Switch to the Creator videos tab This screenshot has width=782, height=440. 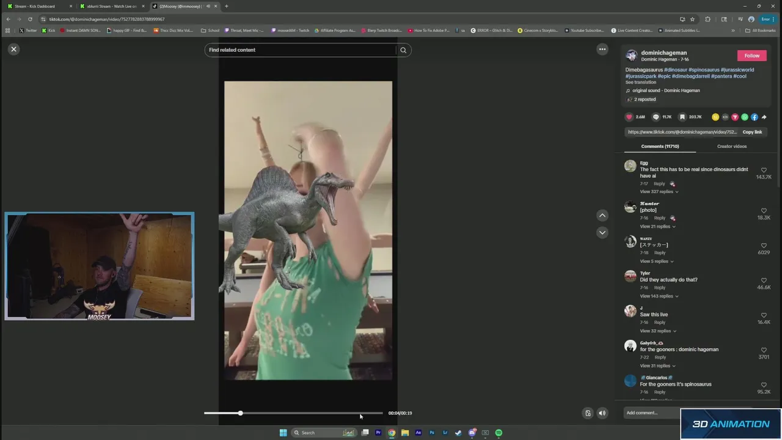point(732,147)
